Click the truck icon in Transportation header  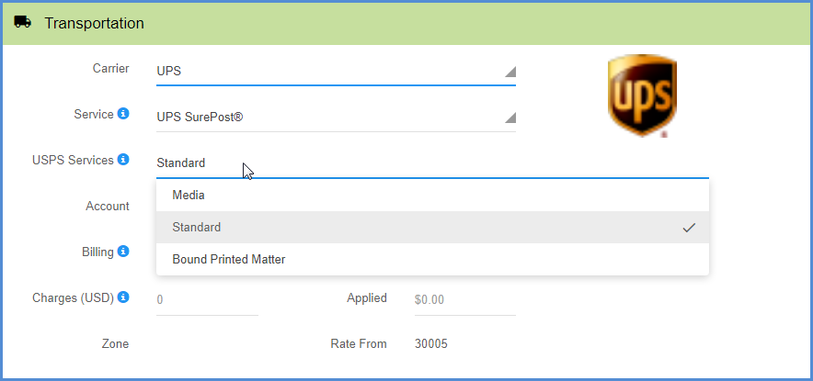click(x=23, y=22)
